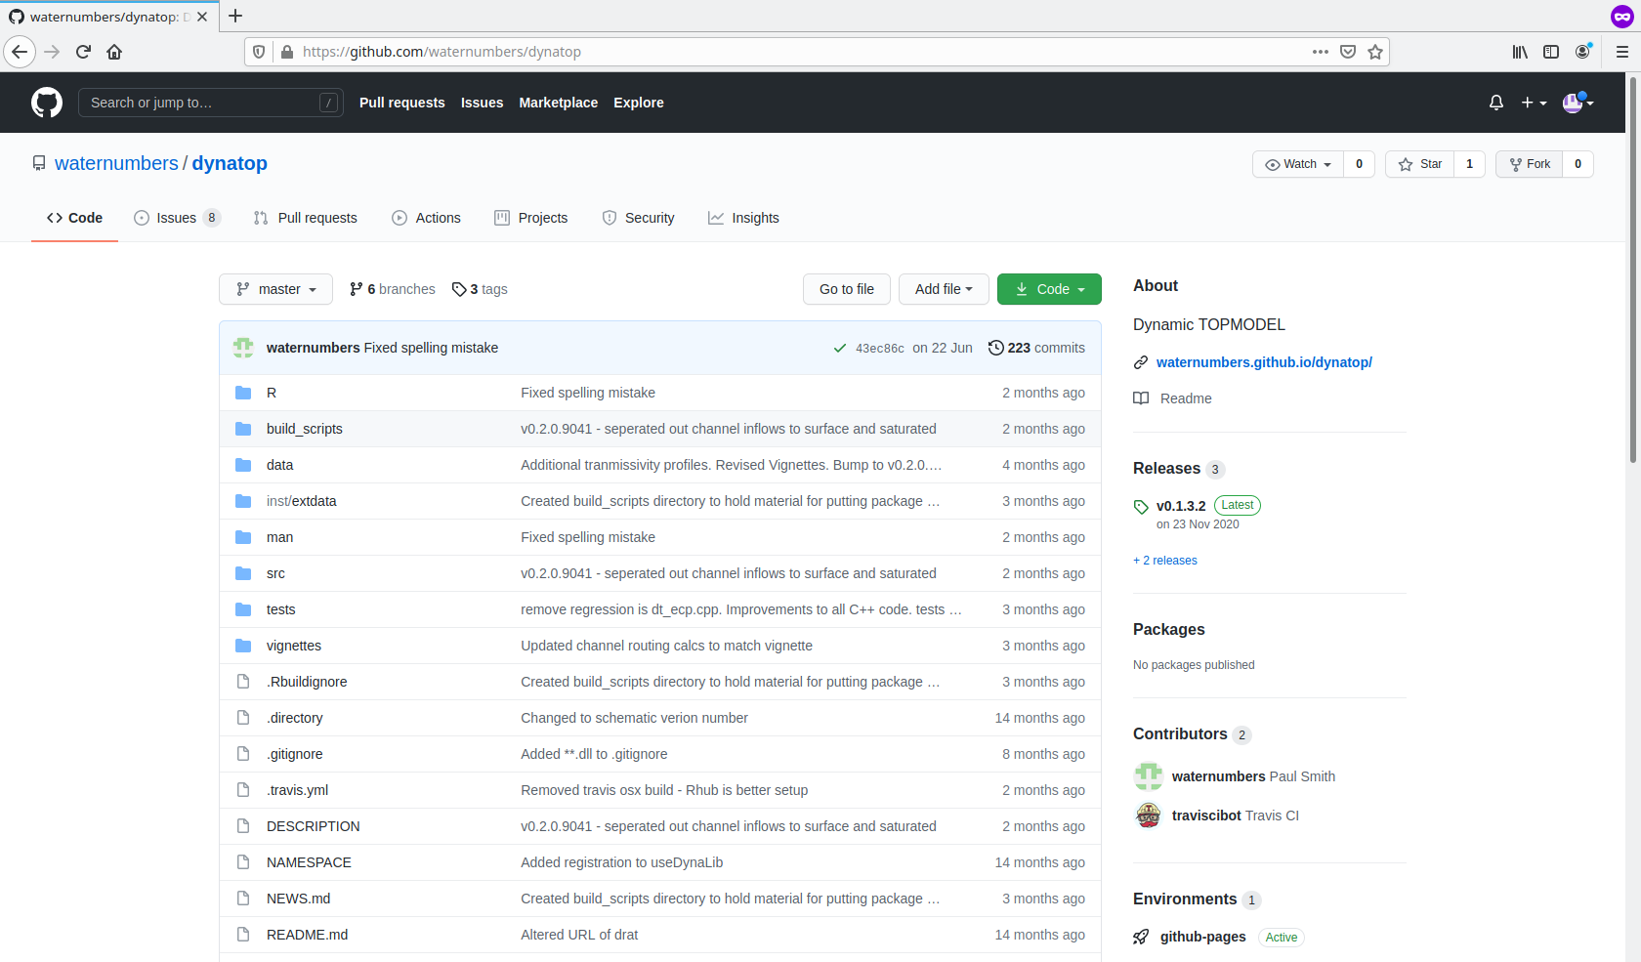This screenshot has width=1641, height=962.
Task: Open the Projects tab
Action: [531, 218]
